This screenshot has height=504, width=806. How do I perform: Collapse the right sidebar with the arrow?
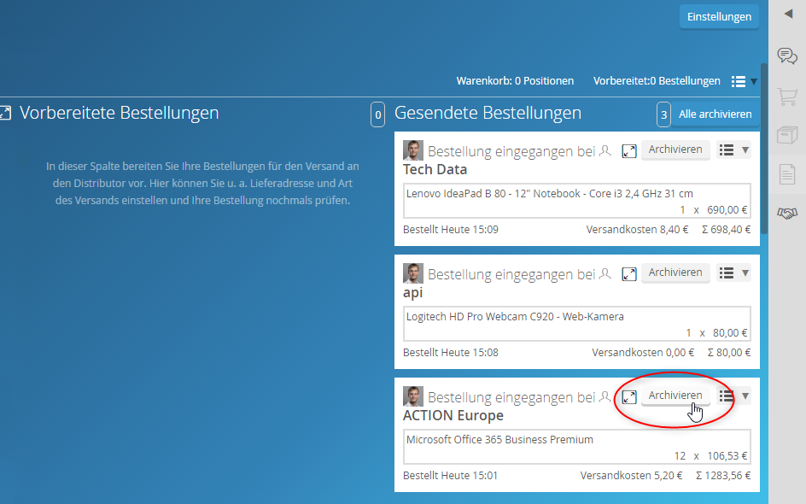(787, 13)
